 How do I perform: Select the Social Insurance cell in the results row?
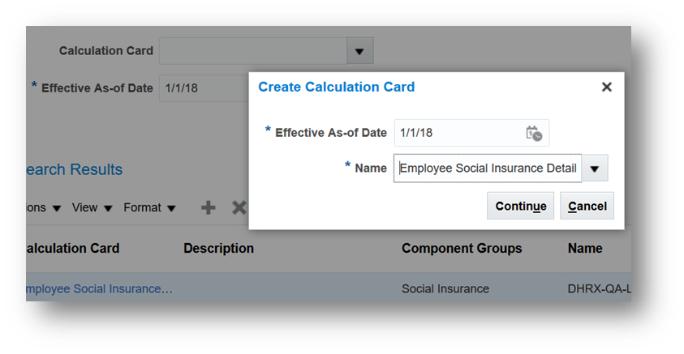click(x=445, y=288)
